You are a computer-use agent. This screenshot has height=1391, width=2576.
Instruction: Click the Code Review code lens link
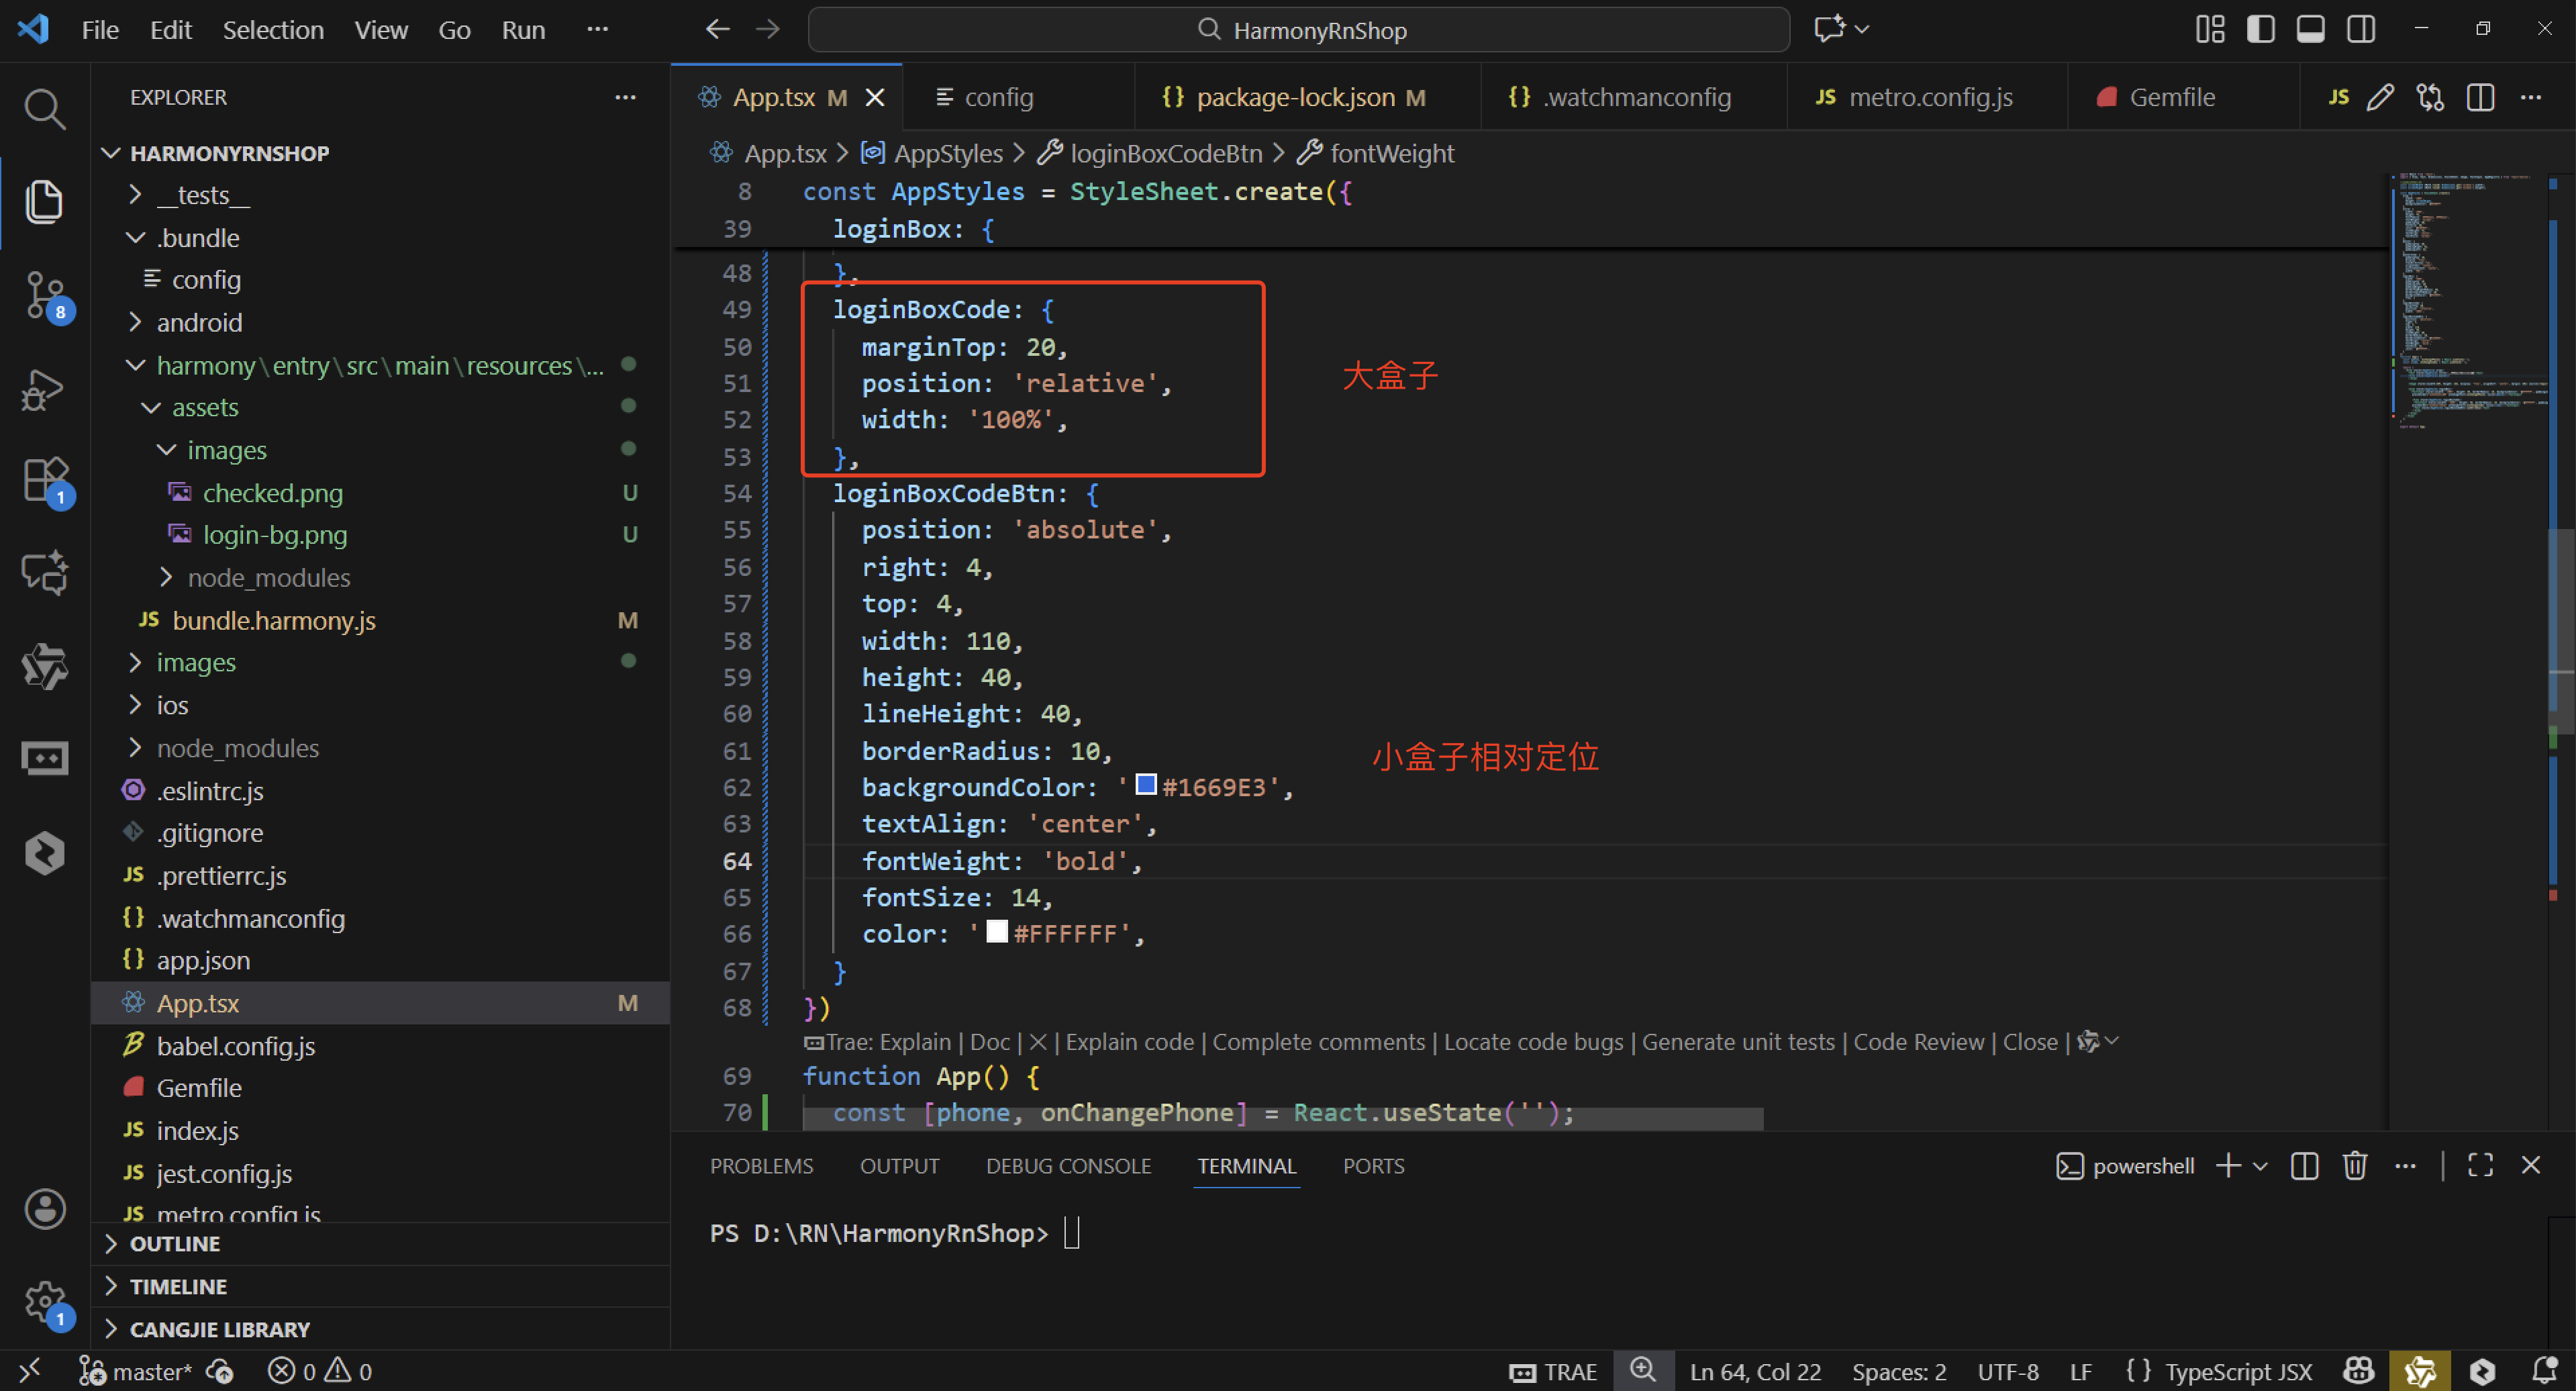click(x=1918, y=1042)
